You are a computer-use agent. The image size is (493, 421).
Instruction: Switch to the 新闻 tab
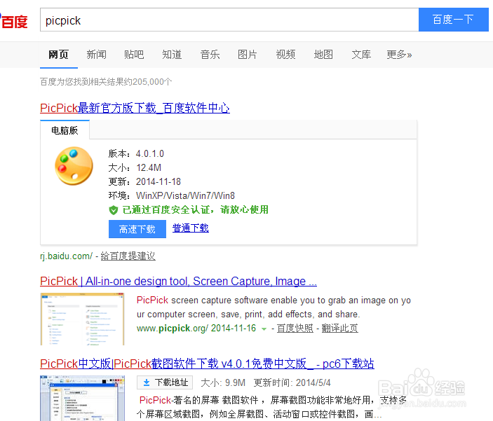[x=96, y=55]
